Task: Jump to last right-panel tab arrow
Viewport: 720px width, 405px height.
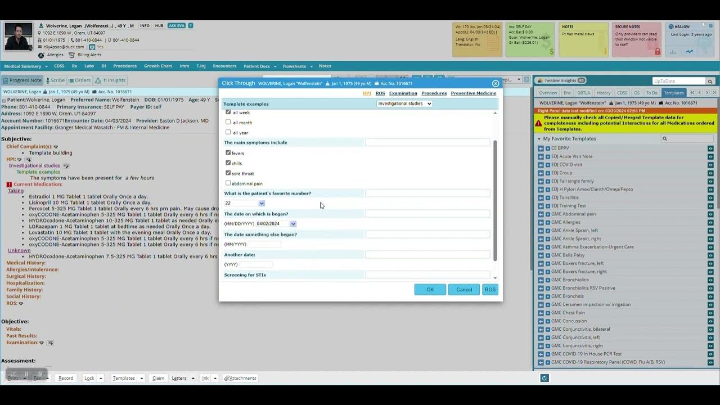Action: (714, 93)
